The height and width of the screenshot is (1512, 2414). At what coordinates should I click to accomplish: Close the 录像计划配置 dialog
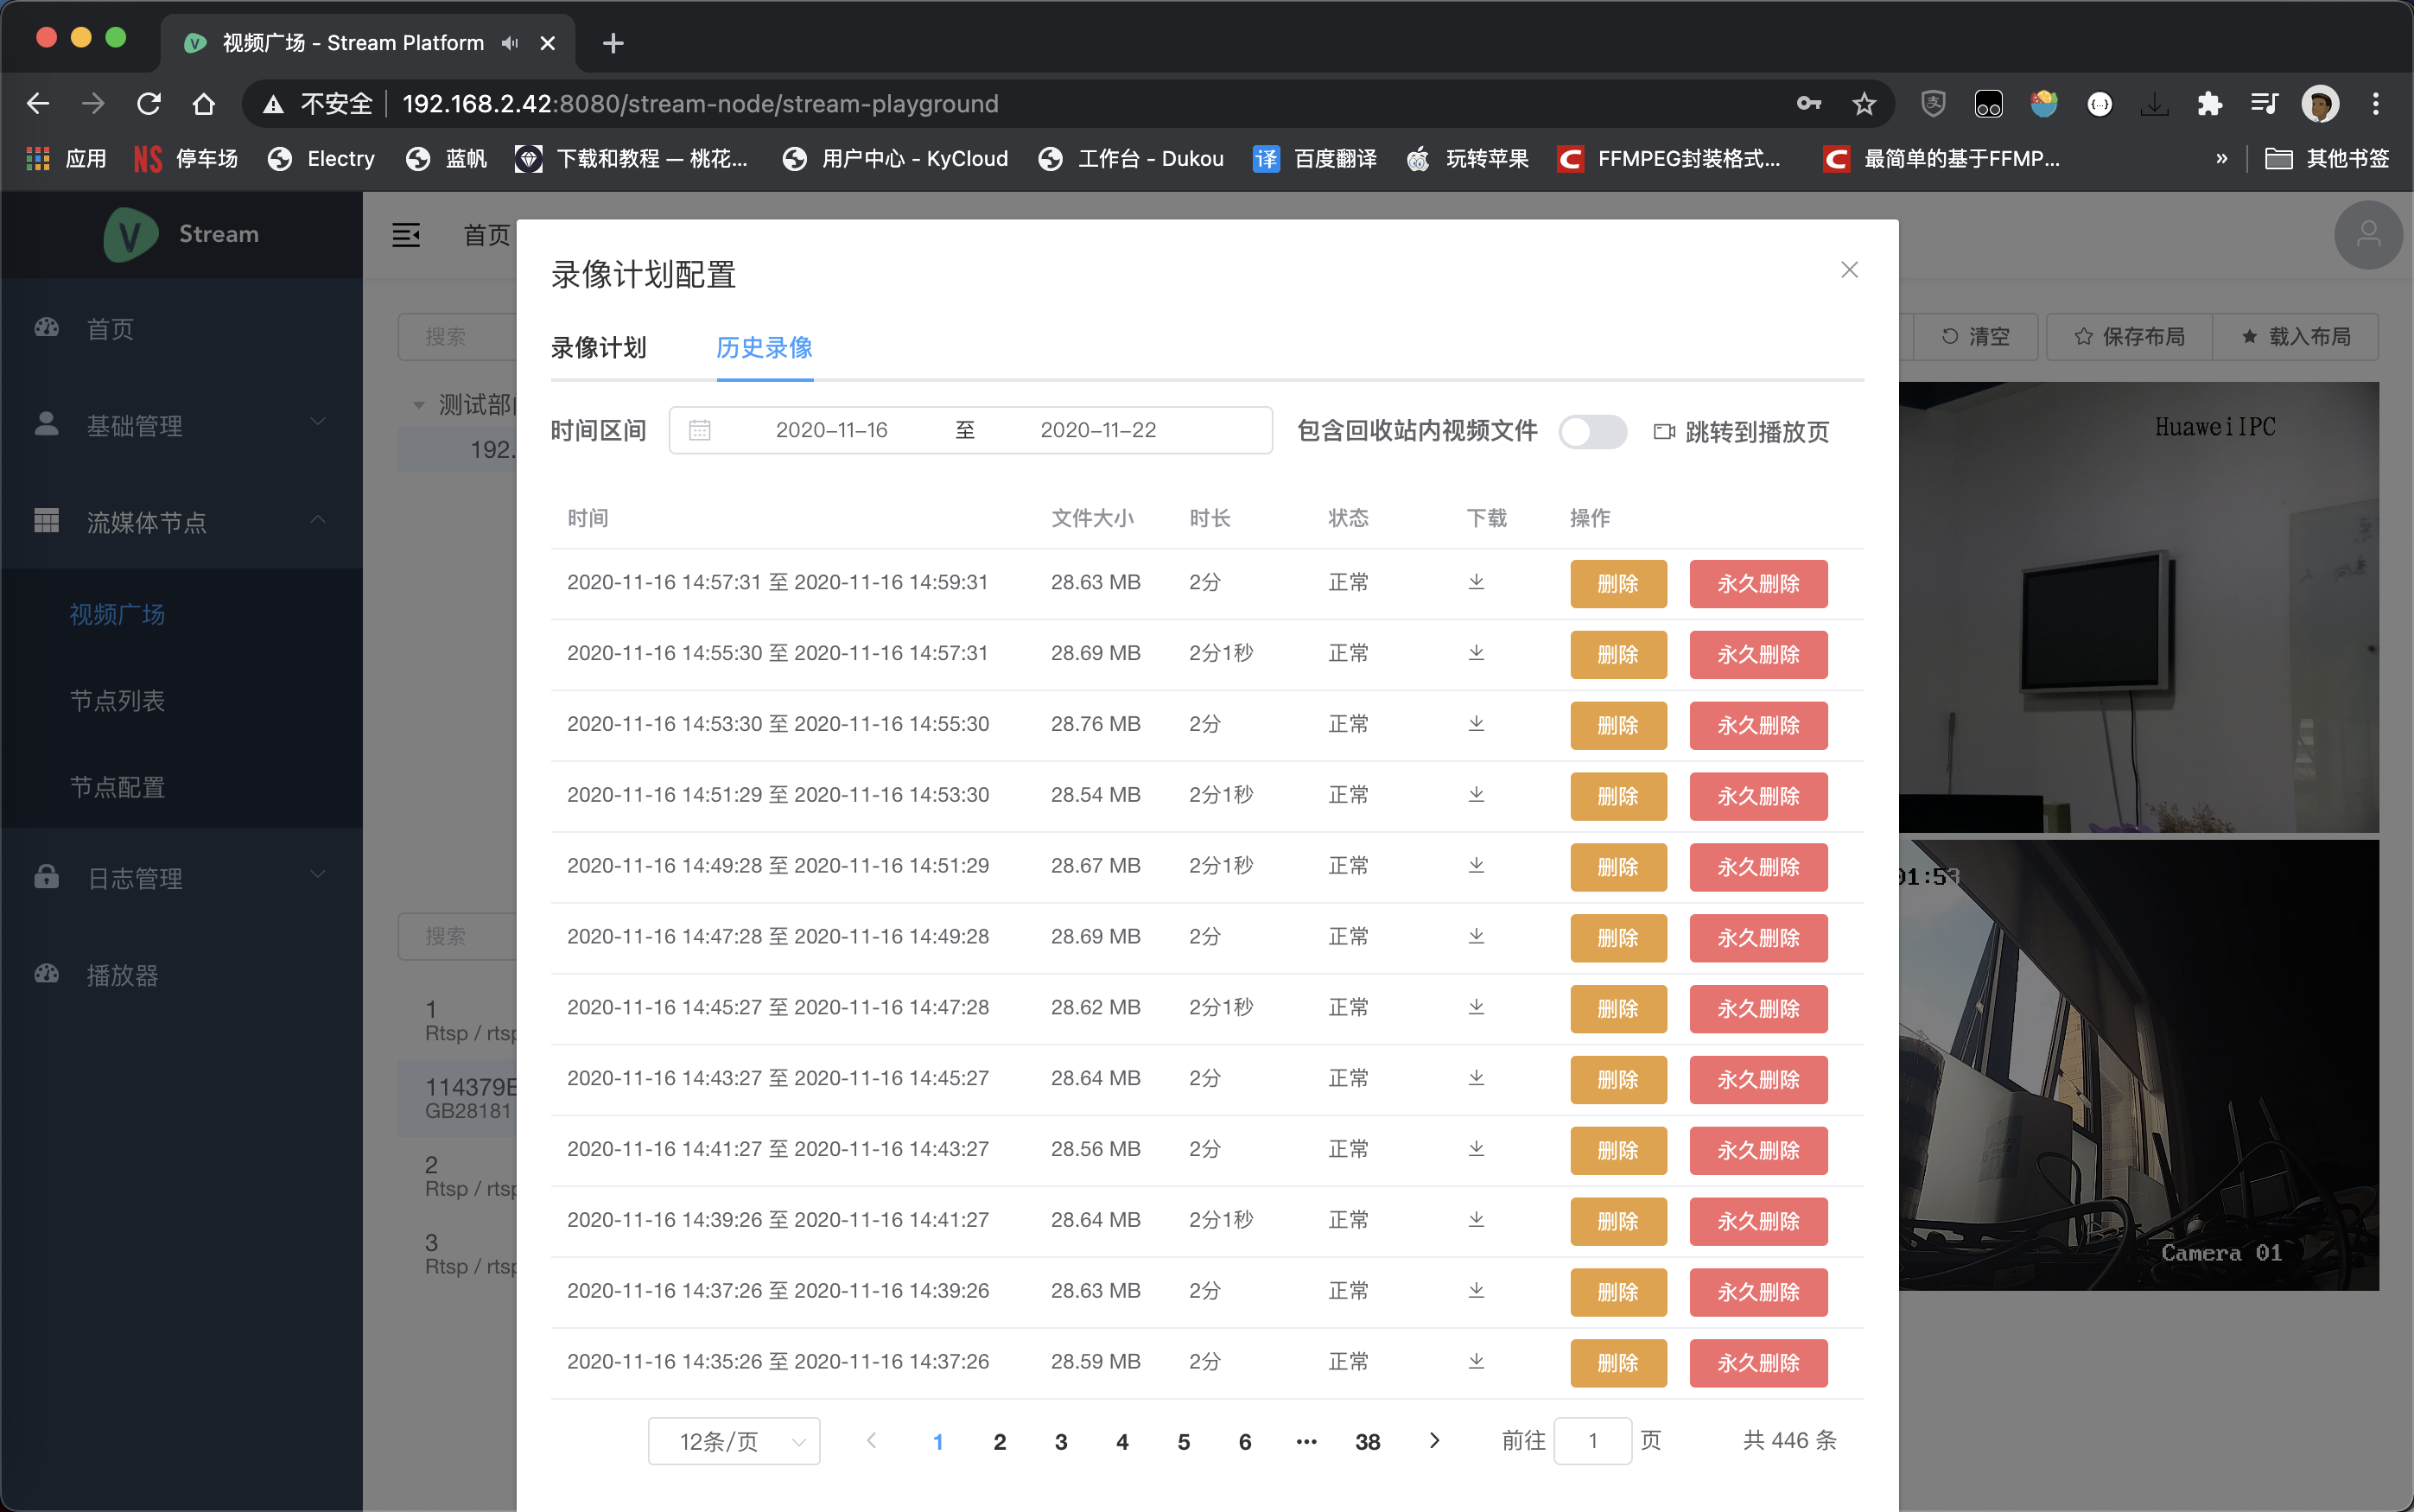pos(1849,270)
